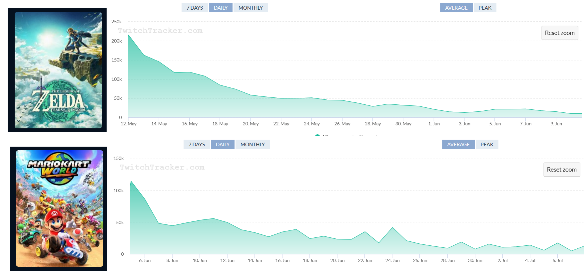The image size is (586, 271).
Task: Click the 24. Jun axis label
Action: [392, 260]
